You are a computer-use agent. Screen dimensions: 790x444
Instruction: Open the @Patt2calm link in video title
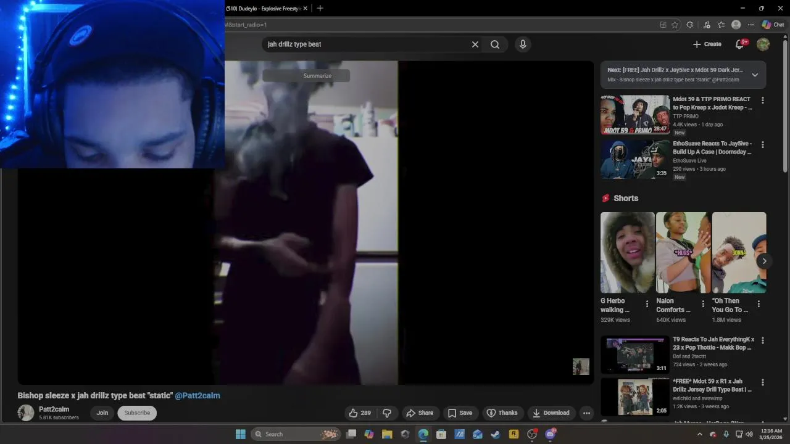[197, 396]
